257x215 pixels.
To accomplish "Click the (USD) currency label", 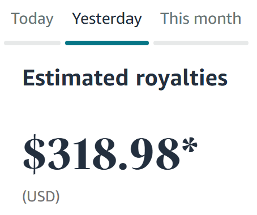I will (x=41, y=197).
